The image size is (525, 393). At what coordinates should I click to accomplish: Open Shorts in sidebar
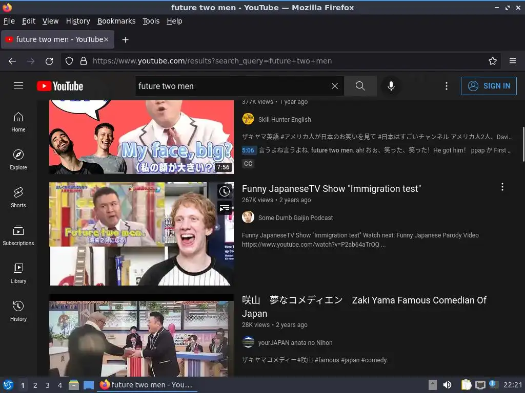point(18,198)
